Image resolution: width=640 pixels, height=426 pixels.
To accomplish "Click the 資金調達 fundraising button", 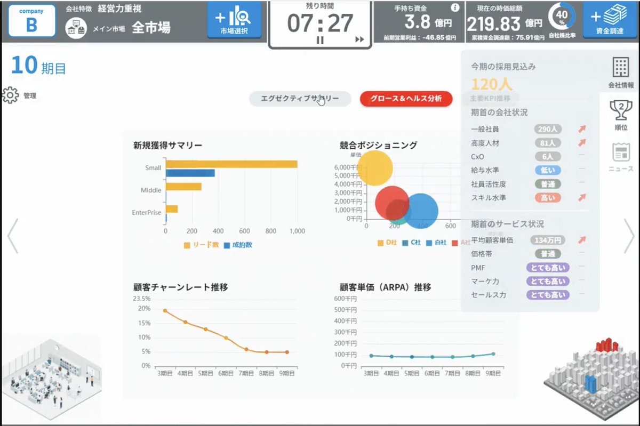I will (611, 20).
